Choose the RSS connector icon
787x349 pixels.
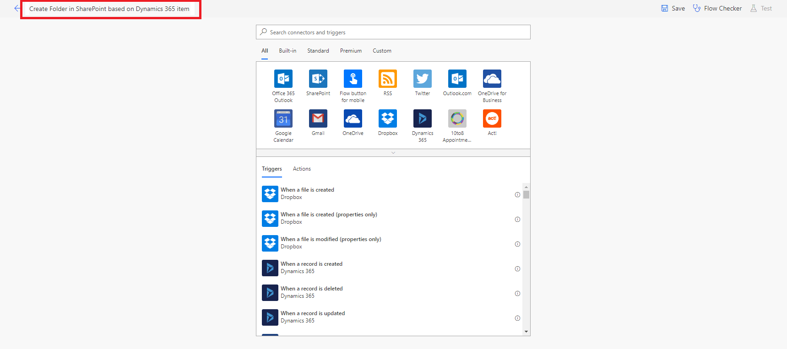[x=388, y=79]
